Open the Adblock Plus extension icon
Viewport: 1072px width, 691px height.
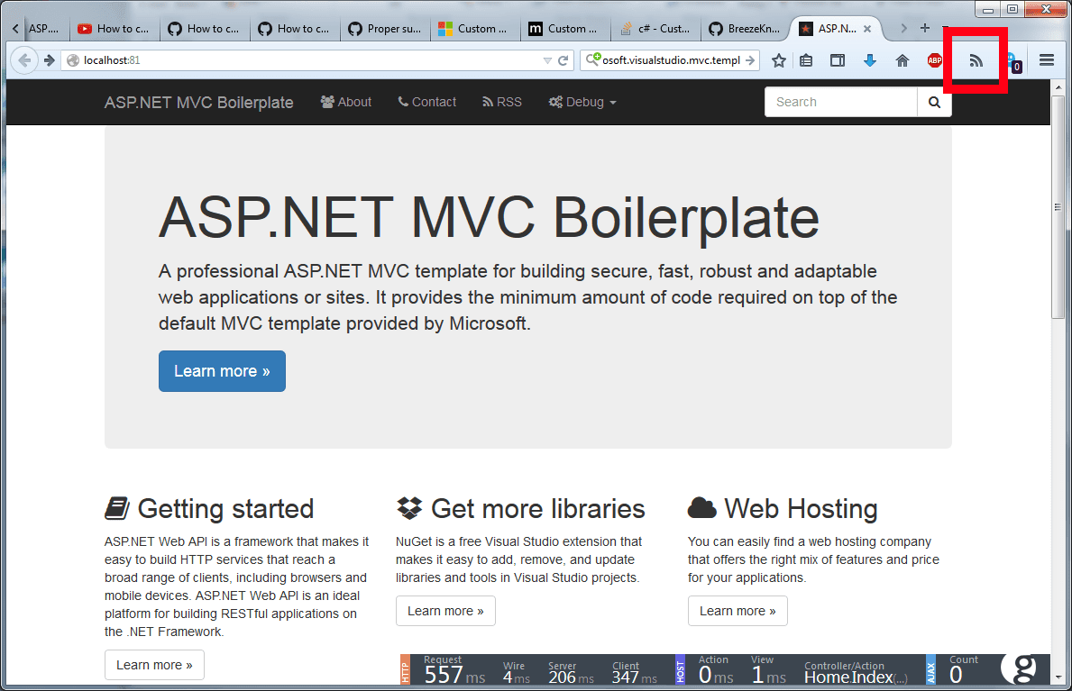[x=935, y=61]
